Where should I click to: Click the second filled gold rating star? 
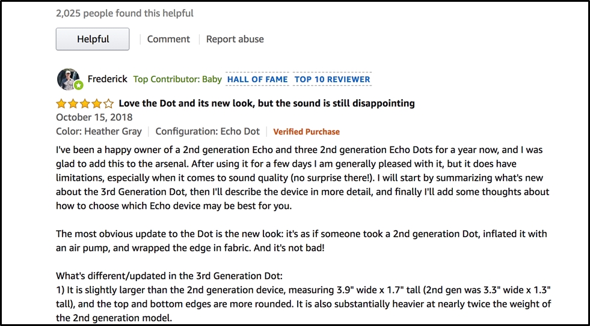pos(73,103)
